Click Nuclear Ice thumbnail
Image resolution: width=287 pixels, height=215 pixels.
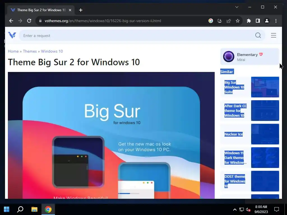(265, 134)
